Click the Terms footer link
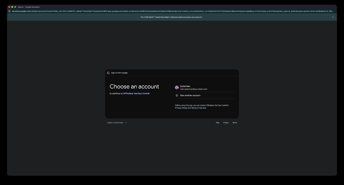 234,123
